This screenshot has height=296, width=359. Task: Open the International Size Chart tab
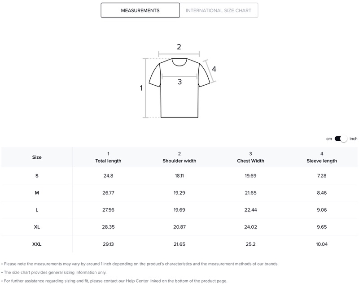point(219,10)
